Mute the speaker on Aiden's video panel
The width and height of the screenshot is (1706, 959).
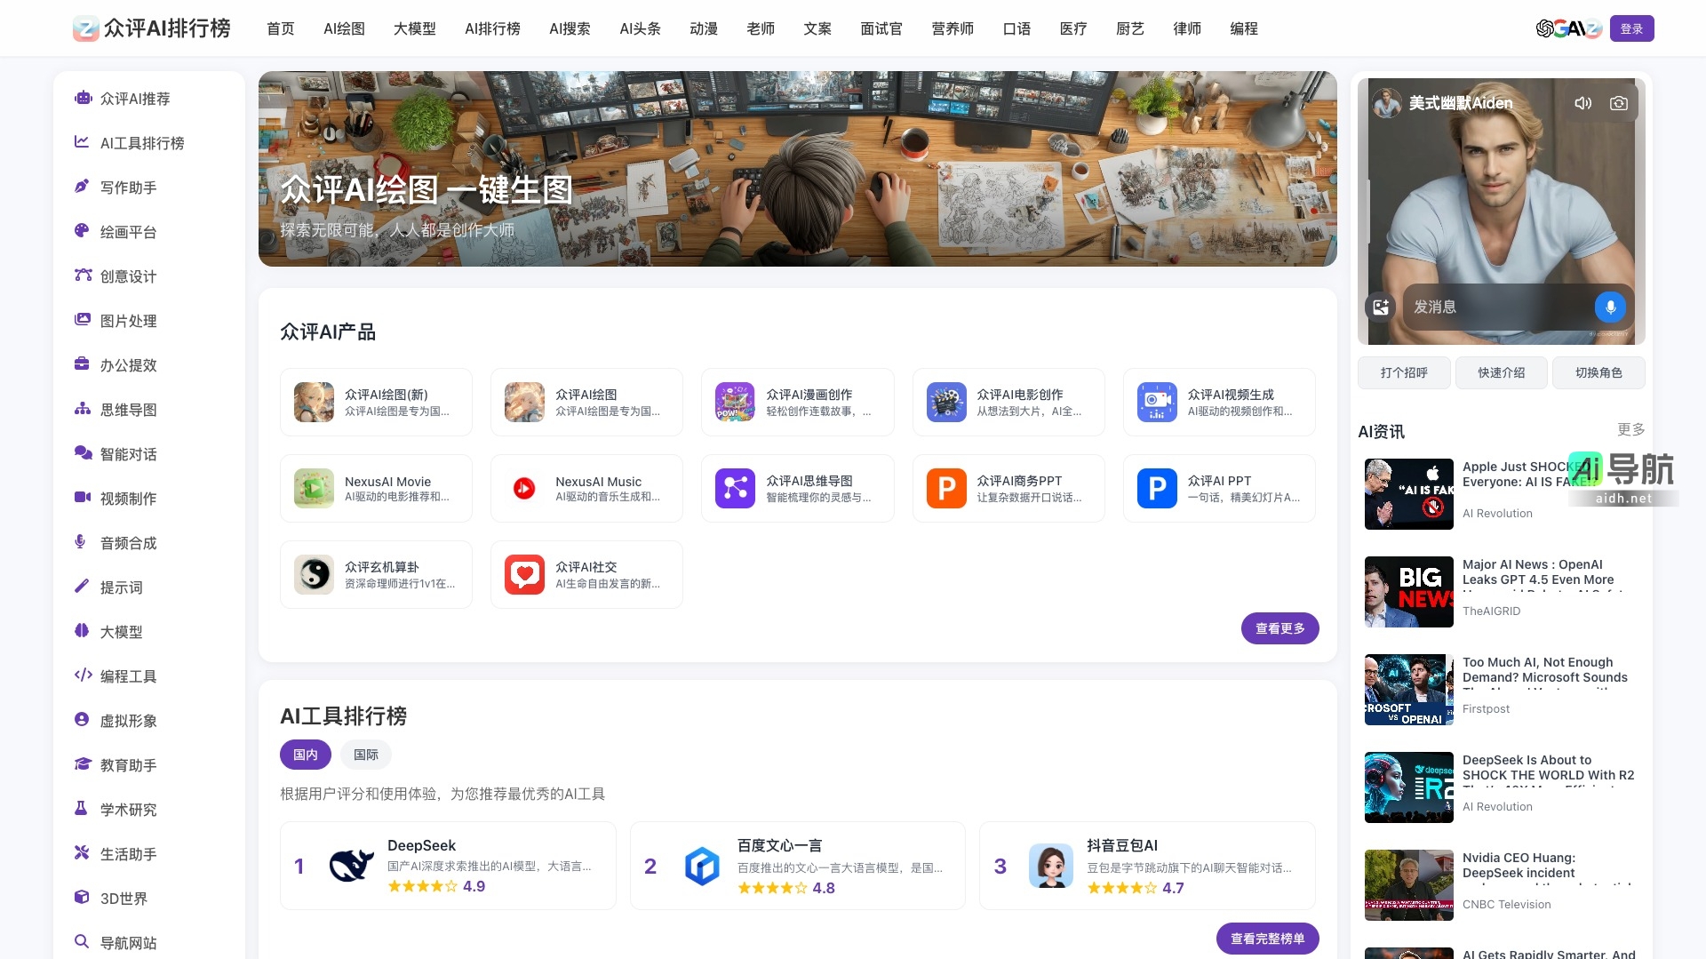coord(1583,103)
